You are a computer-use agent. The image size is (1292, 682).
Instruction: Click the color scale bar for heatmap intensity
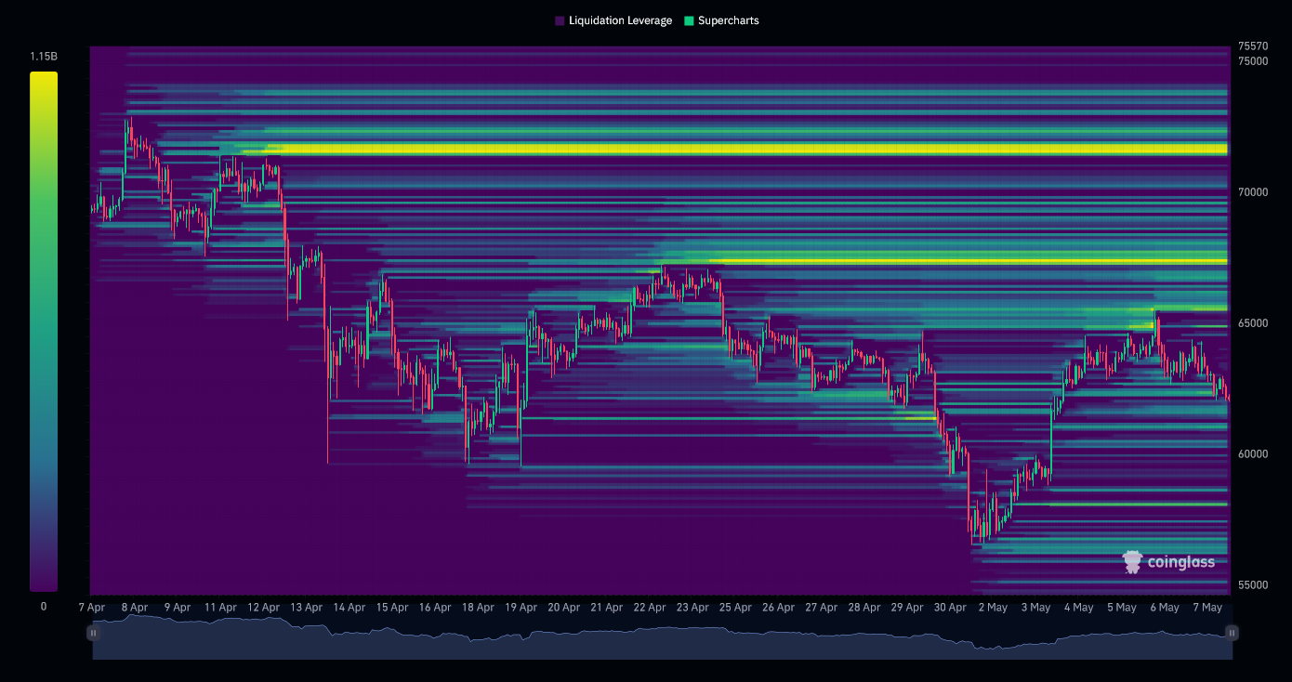pyautogui.click(x=44, y=332)
